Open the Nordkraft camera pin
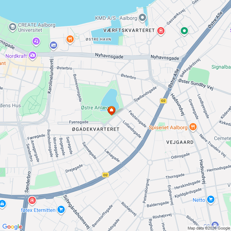This screenshot has height=231, width=231. pos(33,56)
